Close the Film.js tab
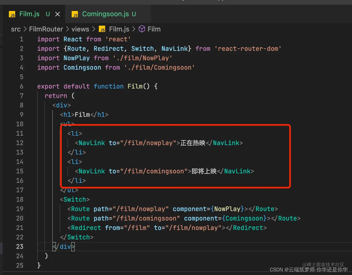The image size is (352, 275). (58, 14)
